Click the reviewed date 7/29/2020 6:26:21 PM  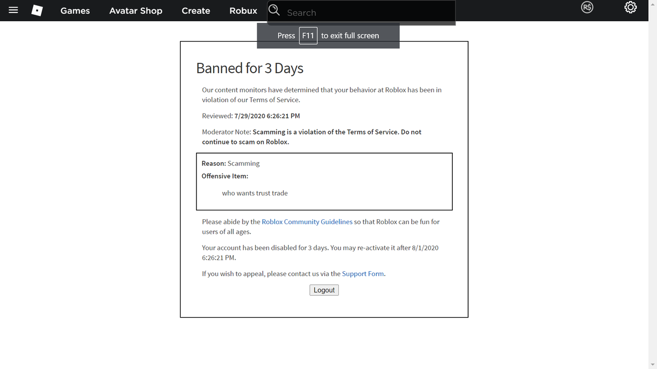click(267, 116)
